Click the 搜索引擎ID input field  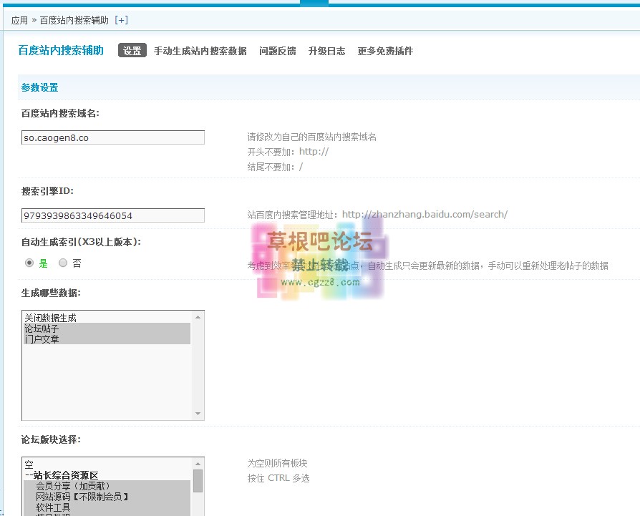coord(112,215)
